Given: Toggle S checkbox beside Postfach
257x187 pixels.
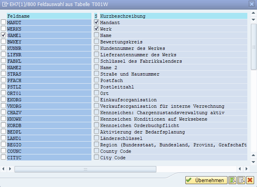Looking at the screenshot, I should (x=97, y=80).
